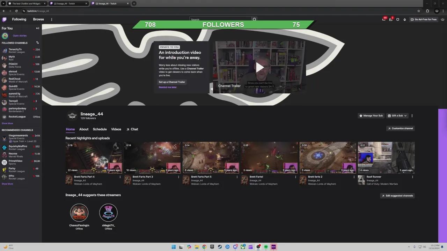The width and height of the screenshot is (447, 251).
Task: Open options menu for Roof Runner video
Action: click(x=412, y=177)
